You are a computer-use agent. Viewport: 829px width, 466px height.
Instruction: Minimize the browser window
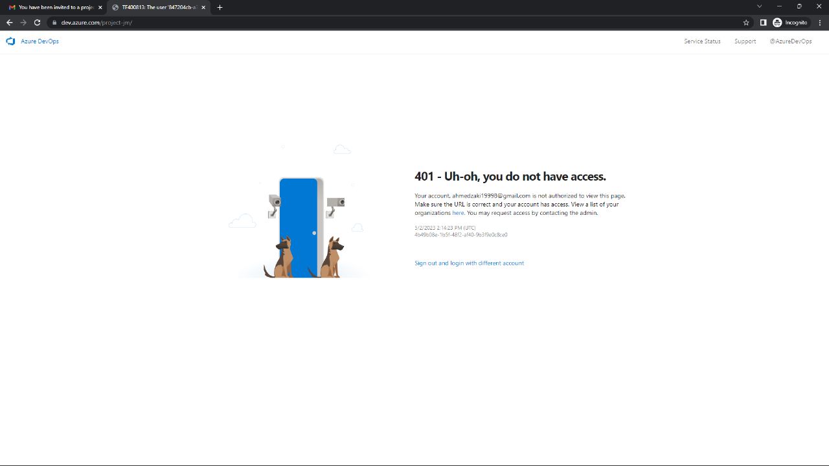(779, 6)
